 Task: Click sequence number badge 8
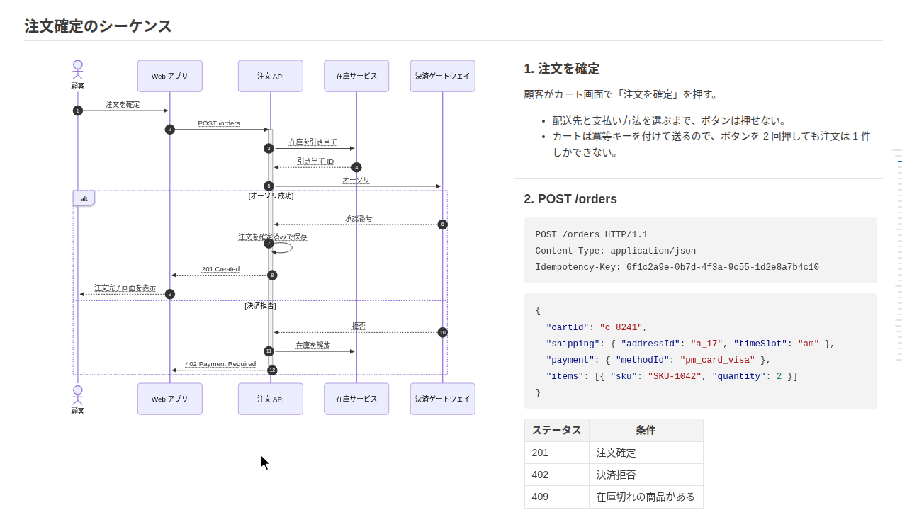(x=272, y=275)
